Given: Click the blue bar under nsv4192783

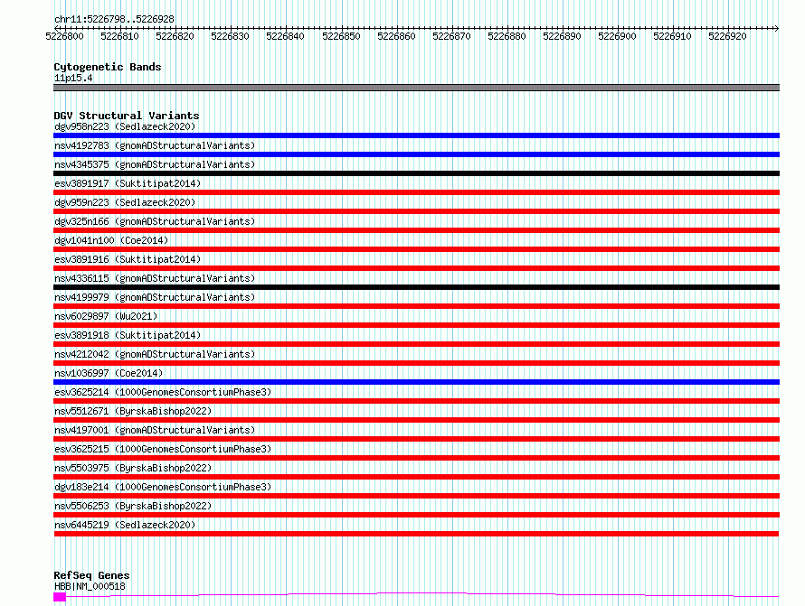Looking at the screenshot, I should tap(416, 154).
